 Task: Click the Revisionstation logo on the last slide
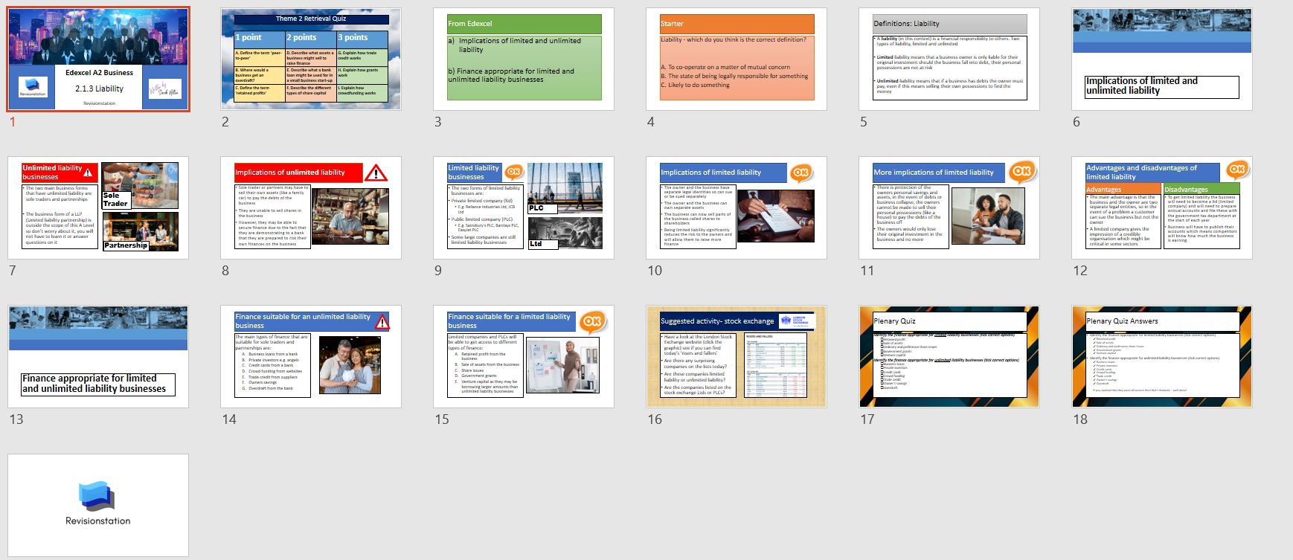click(97, 497)
